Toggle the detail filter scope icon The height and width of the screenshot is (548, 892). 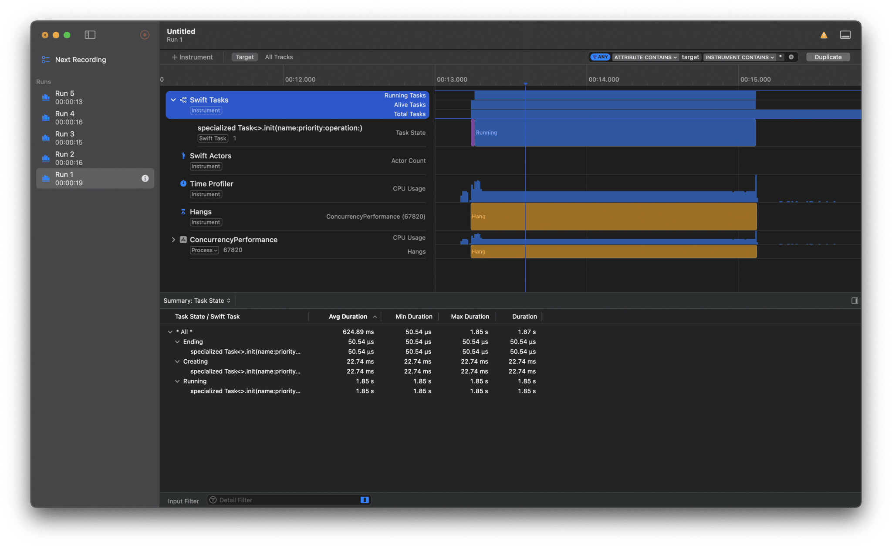click(365, 500)
